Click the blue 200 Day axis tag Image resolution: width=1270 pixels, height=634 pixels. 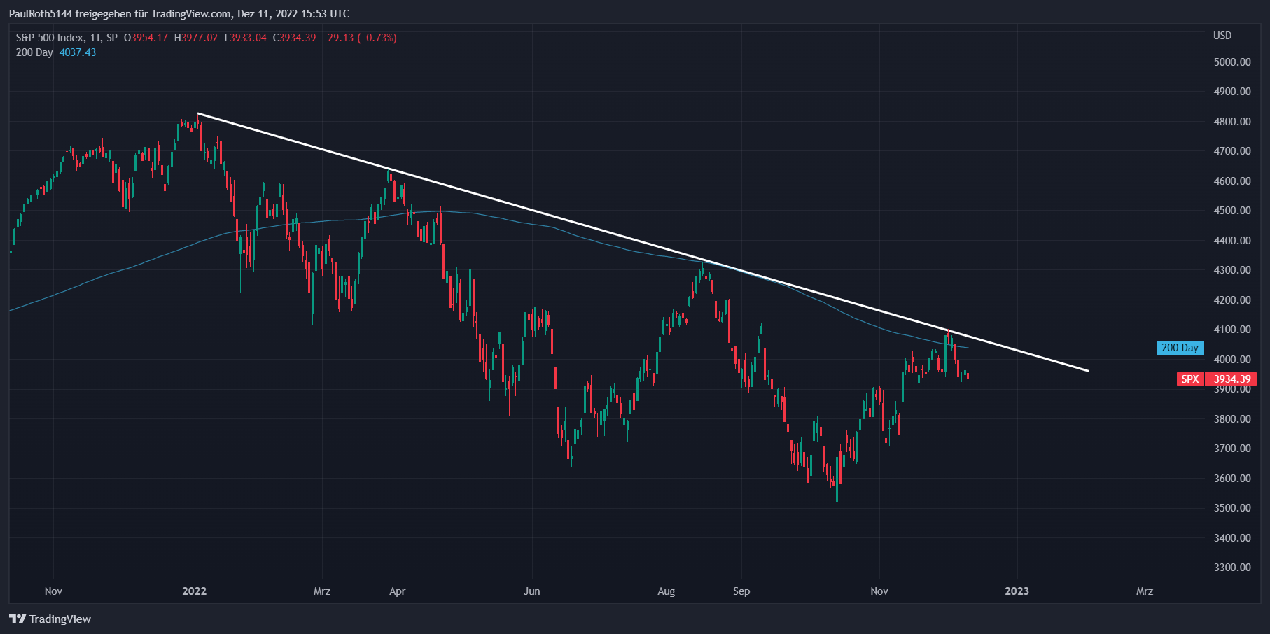(x=1180, y=348)
